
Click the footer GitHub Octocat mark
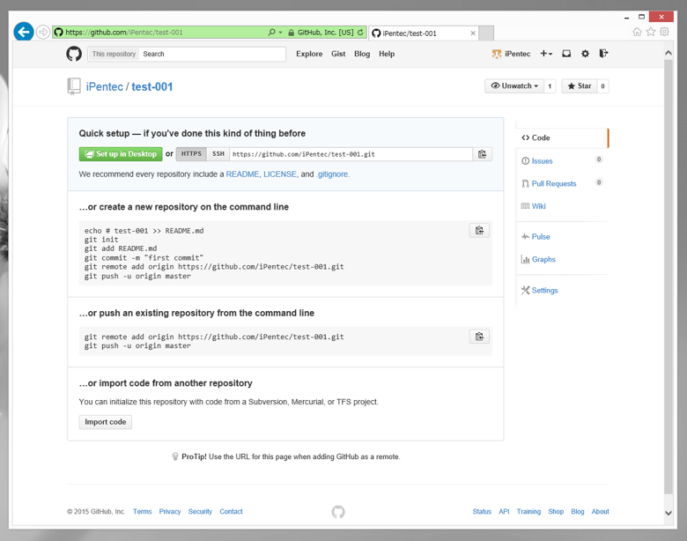pos(338,512)
